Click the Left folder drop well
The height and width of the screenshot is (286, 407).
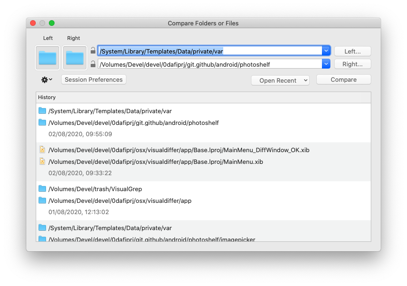tap(47, 58)
